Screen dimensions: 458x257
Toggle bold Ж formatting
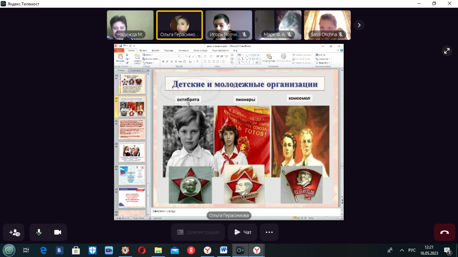(x=163, y=61)
